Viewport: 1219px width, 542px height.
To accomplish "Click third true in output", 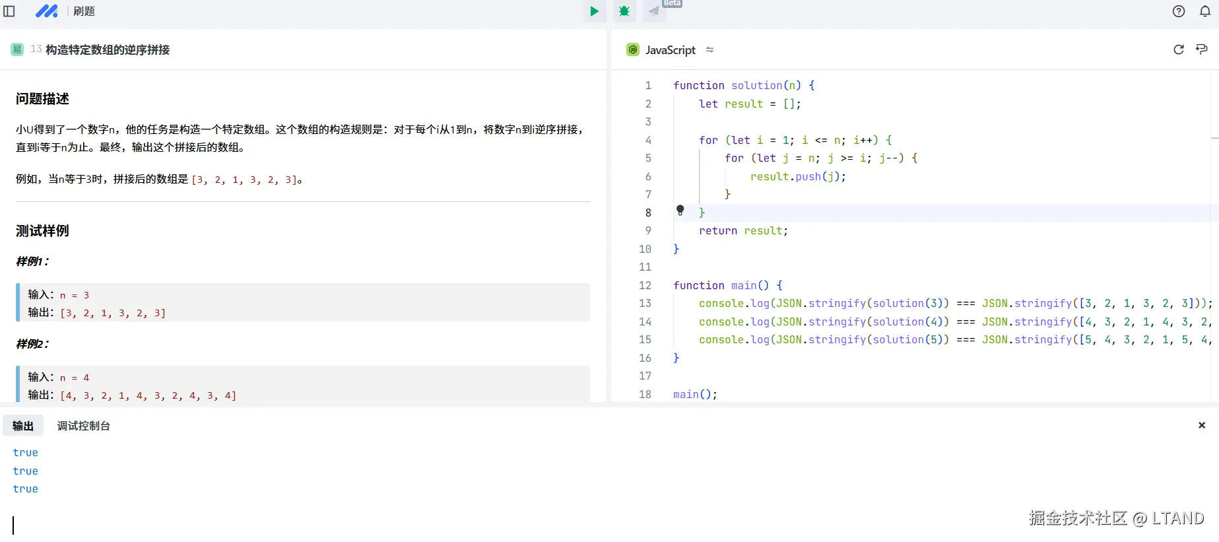I will coord(26,489).
